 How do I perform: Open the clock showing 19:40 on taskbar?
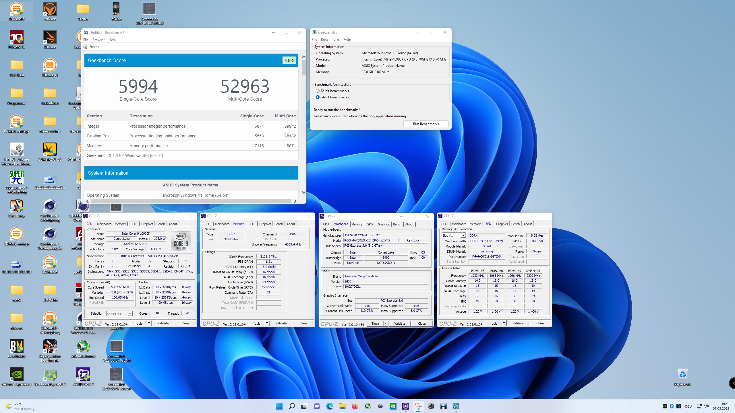[x=721, y=406]
